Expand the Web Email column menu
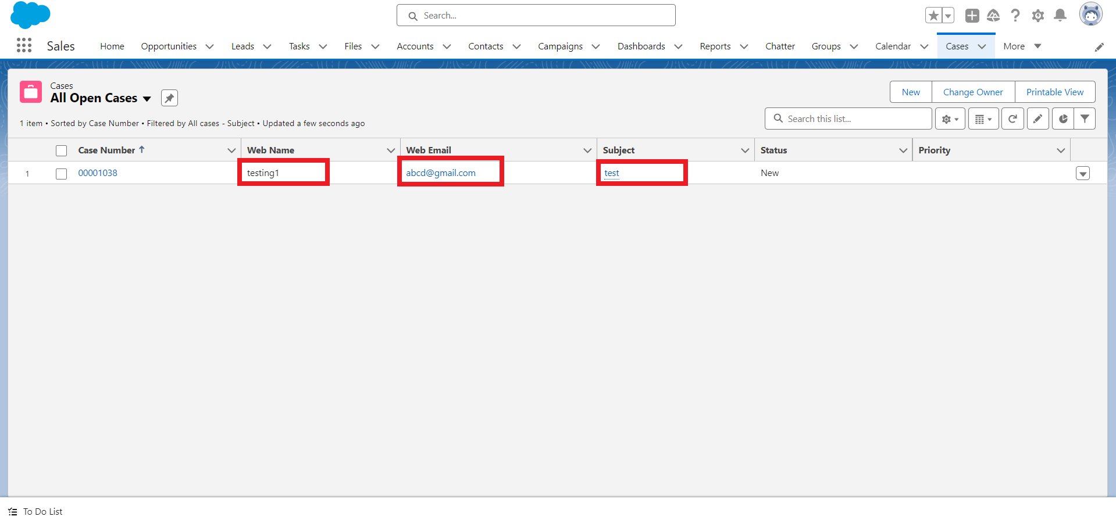 pos(587,150)
